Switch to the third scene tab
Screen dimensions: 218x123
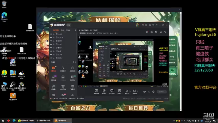pyautogui.click(x=68, y=30)
